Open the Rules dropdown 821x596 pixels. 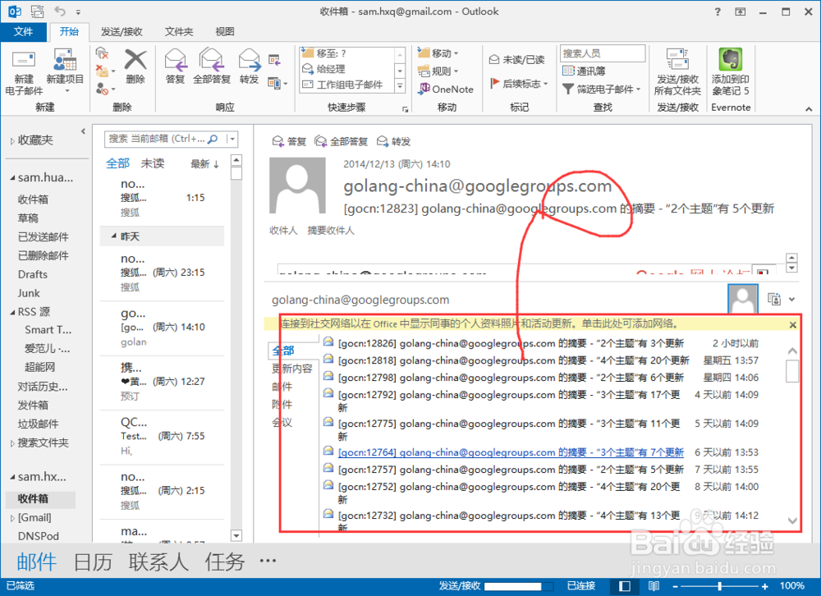click(438, 71)
